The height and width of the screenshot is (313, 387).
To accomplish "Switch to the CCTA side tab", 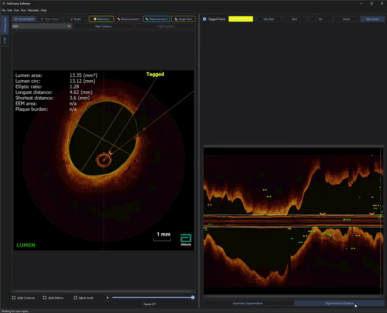I will pyautogui.click(x=5, y=41).
